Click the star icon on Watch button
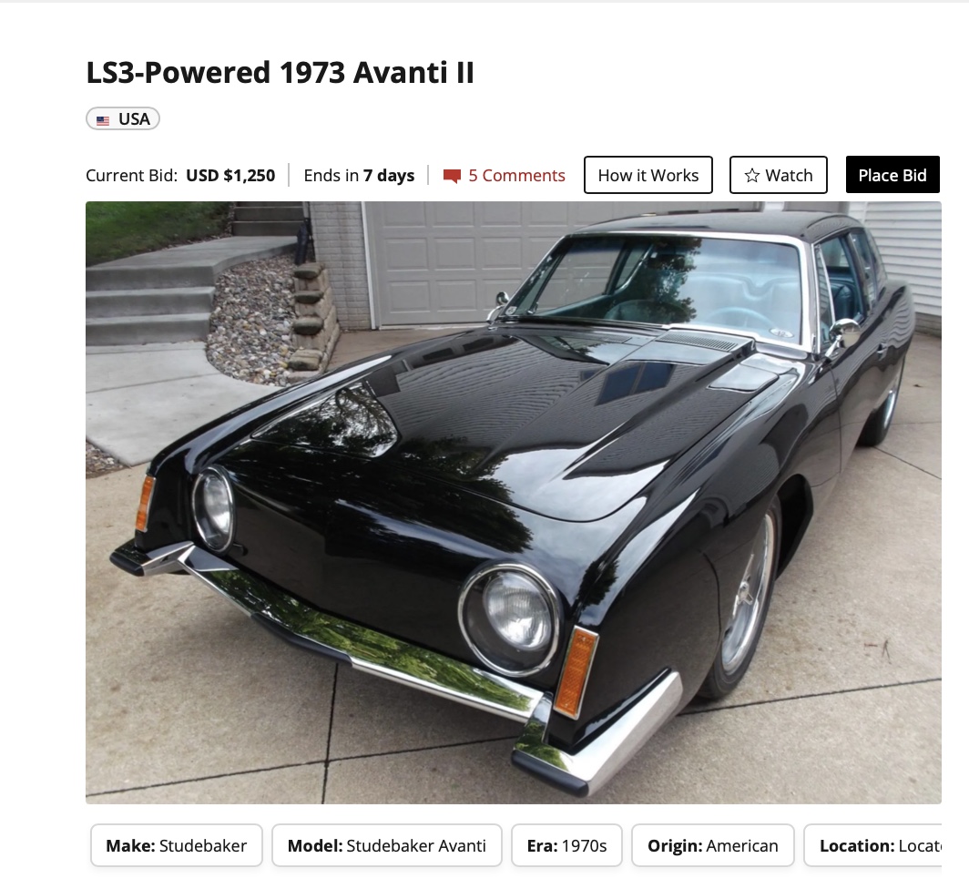This screenshot has height=889, width=969. pyautogui.click(x=751, y=176)
